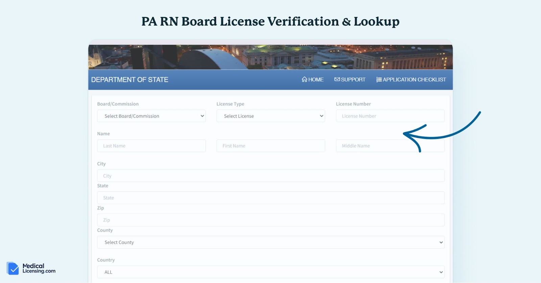
Task: Open the SUPPORT navigation link
Action: pos(350,79)
